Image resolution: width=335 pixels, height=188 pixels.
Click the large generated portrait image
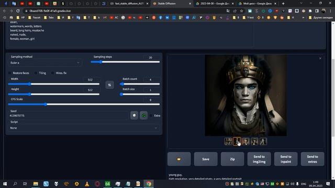tap(245, 95)
